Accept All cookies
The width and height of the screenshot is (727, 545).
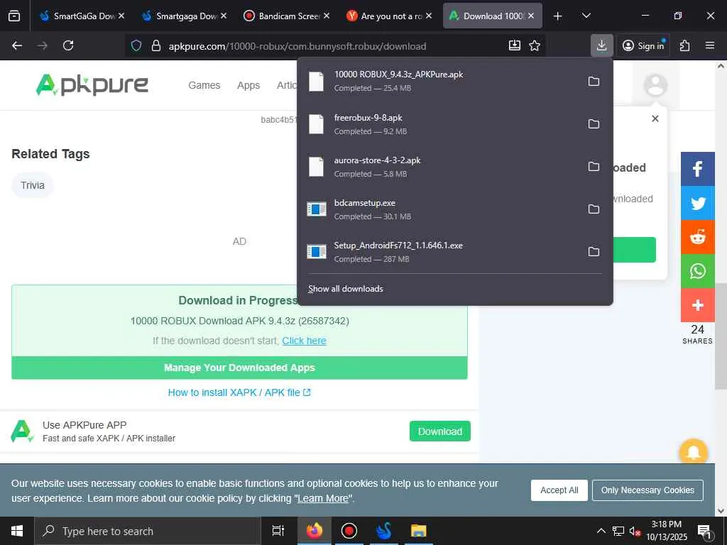[559, 490]
